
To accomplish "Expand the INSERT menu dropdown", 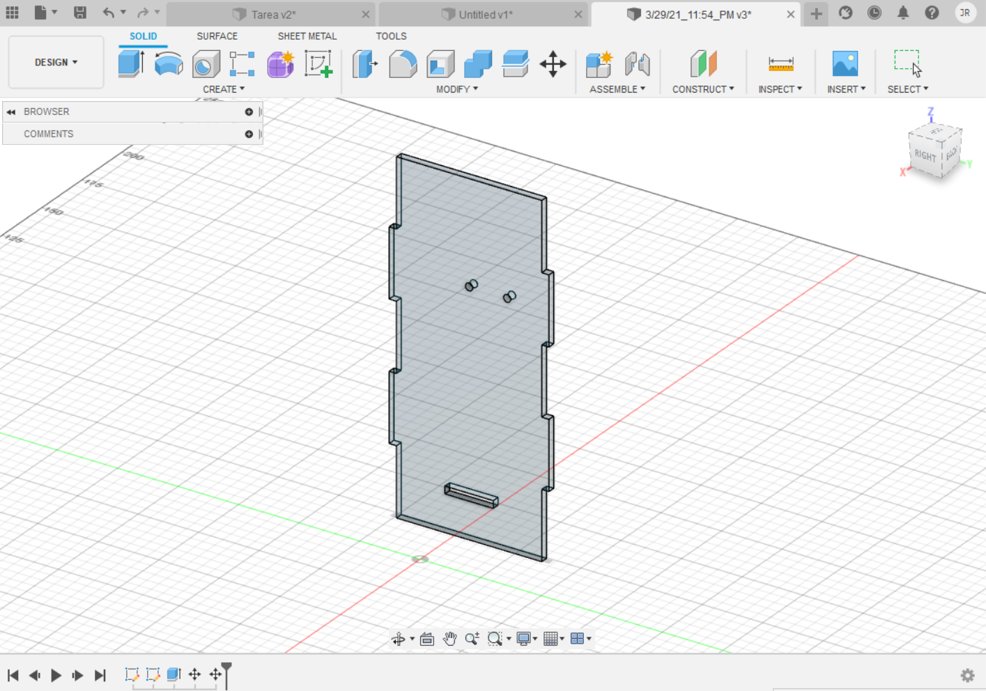I will [847, 89].
